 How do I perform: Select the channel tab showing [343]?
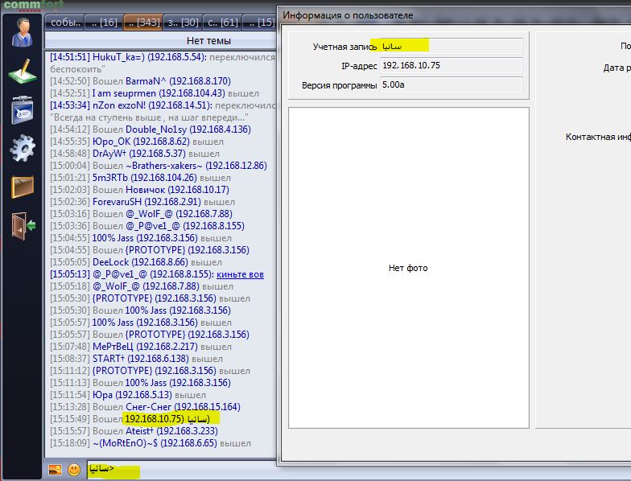[x=142, y=22]
